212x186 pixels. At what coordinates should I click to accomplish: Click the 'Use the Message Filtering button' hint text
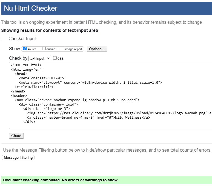point(107,150)
